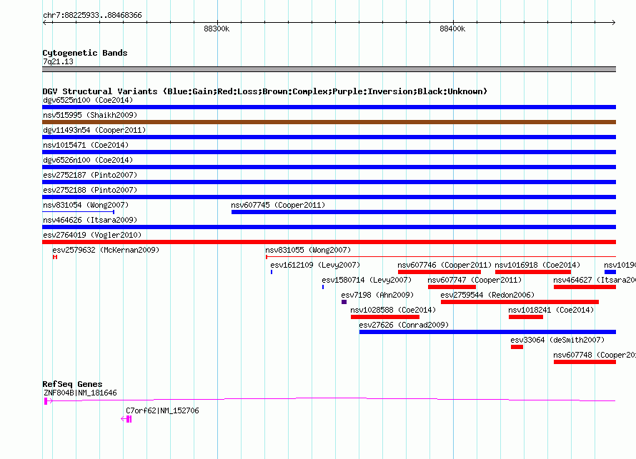Viewport: 636px width, 459px height.
Task: Click the chr7:88225933..88468366 coordinates text
Action: click(x=92, y=16)
